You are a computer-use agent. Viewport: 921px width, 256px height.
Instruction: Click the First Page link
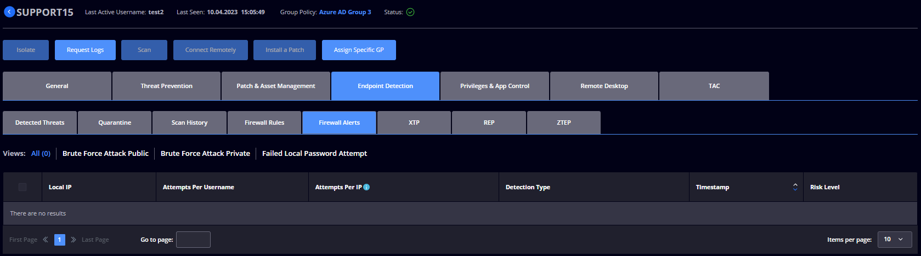point(23,240)
